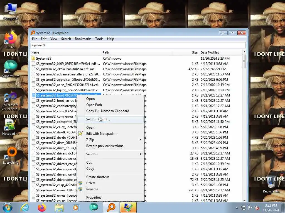Open Firefox from the taskbar

pyautogui.click(x=42, y=207)
